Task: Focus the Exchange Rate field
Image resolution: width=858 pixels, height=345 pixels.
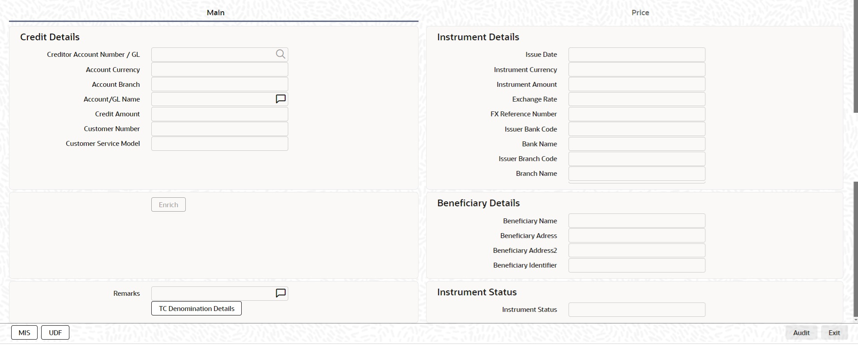Action: (637, 99)
